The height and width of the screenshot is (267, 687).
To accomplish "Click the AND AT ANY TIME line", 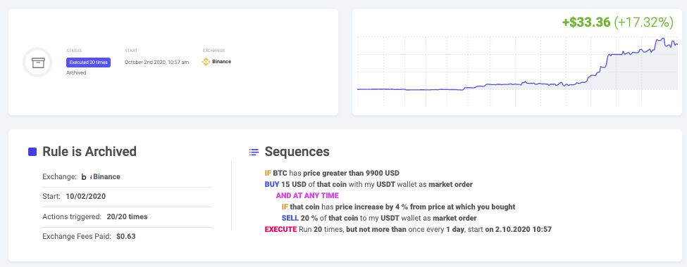I will point(308,196).
